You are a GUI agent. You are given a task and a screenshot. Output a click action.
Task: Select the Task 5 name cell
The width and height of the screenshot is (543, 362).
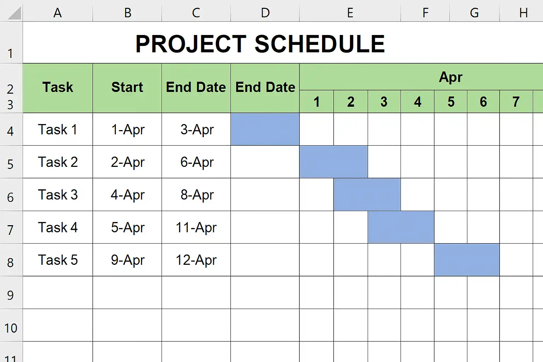point(58,260)
